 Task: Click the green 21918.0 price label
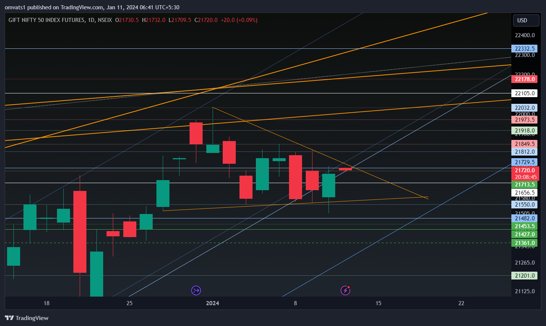pos(524,131)
